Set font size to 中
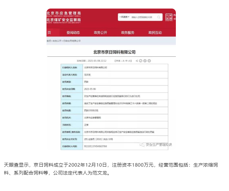This screenshot has height=191, width=229. click(126, 61)
